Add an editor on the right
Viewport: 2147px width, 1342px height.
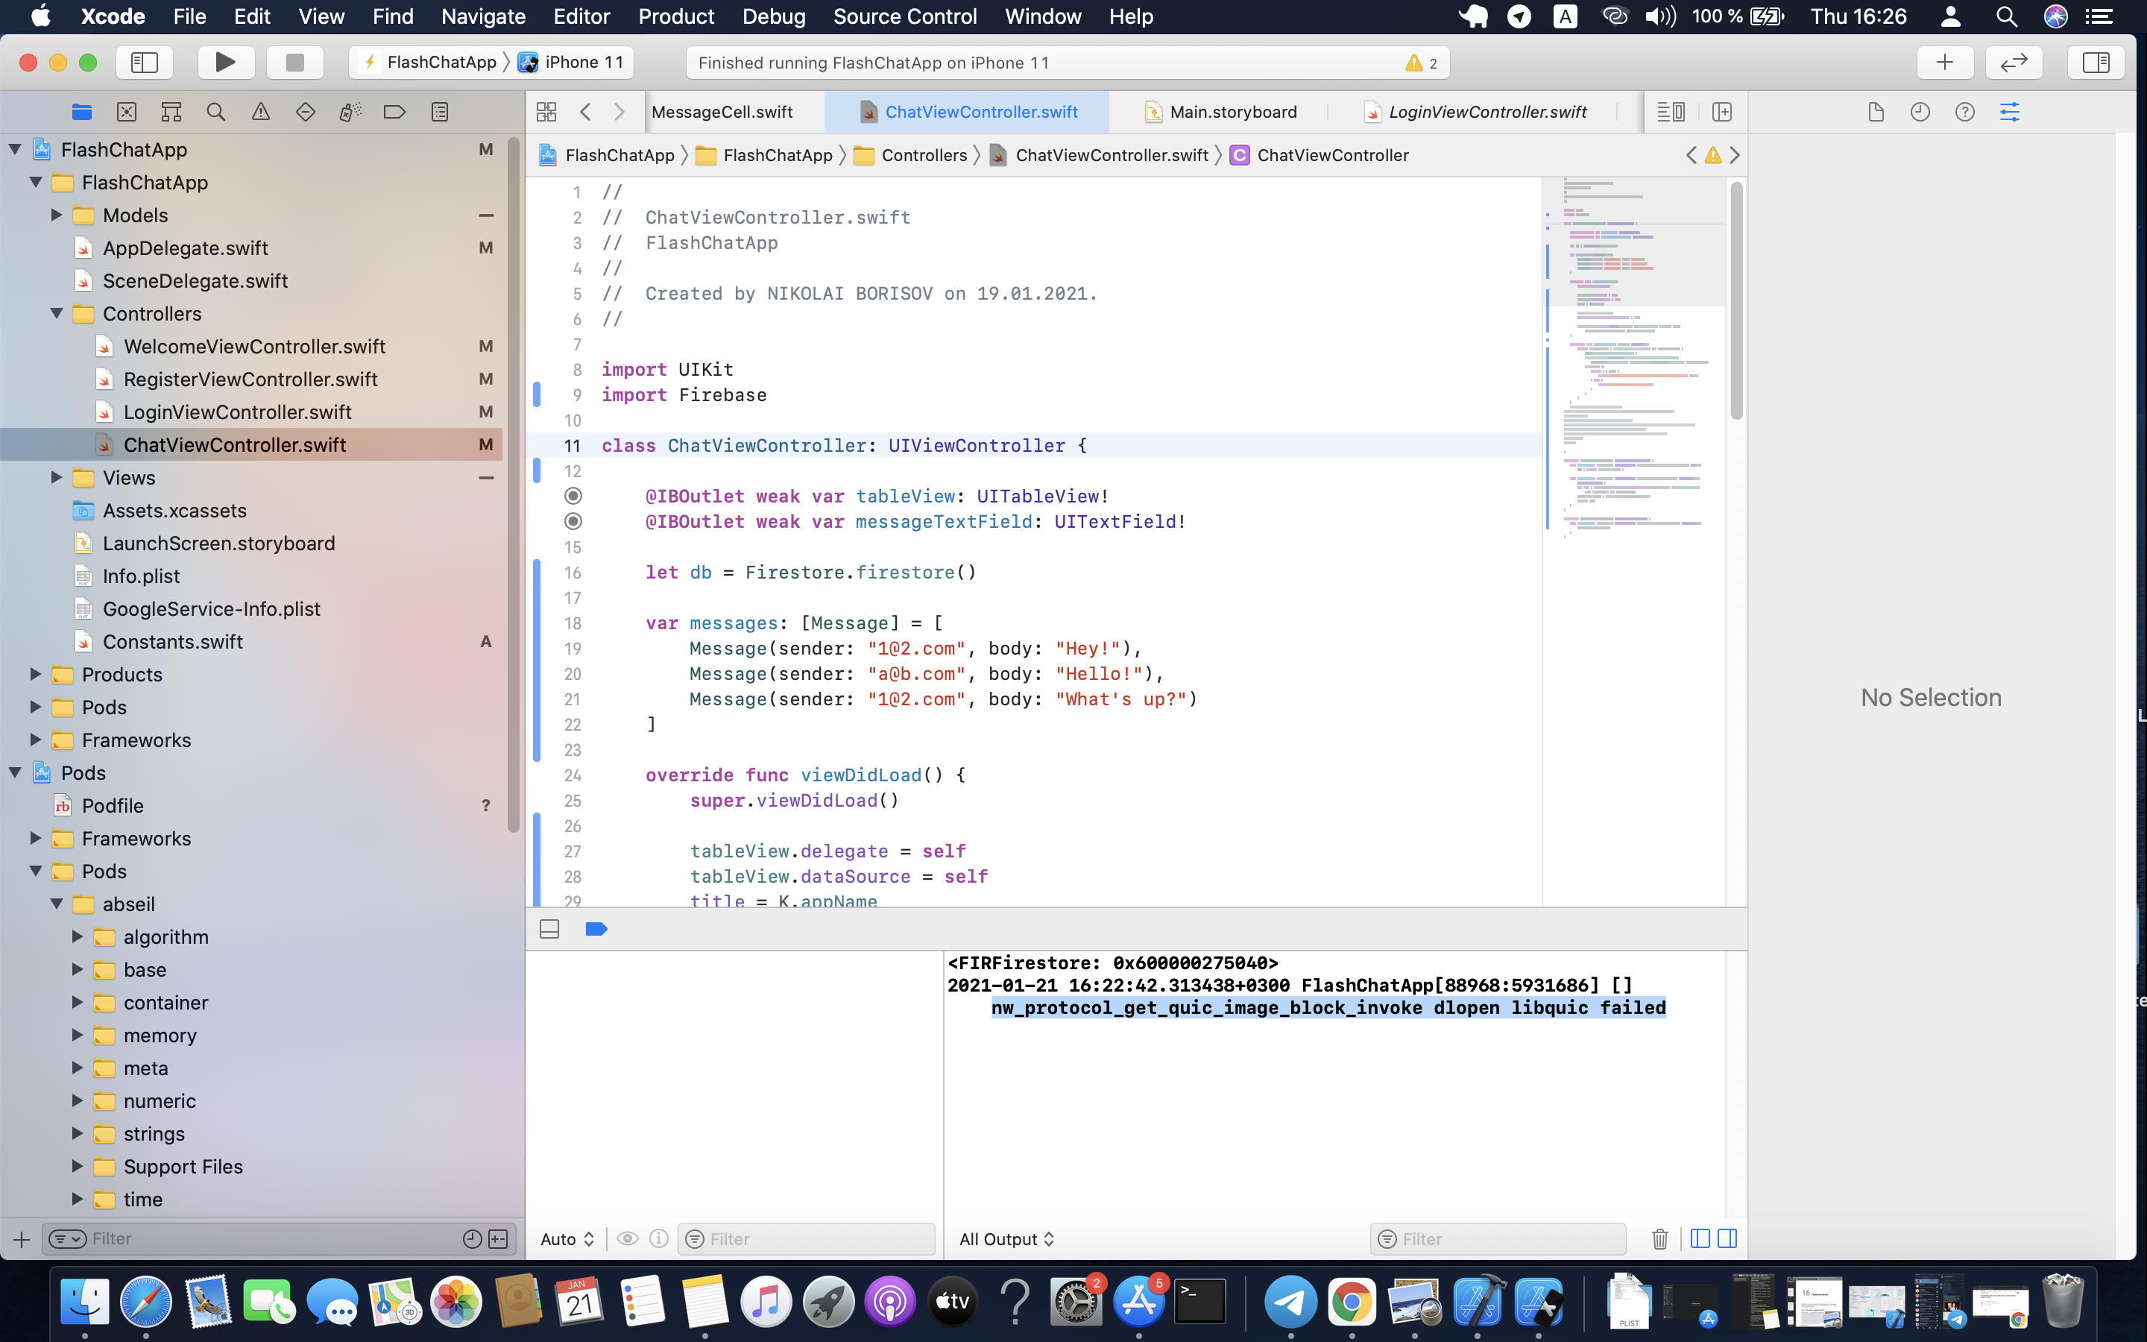(1722, 112)
